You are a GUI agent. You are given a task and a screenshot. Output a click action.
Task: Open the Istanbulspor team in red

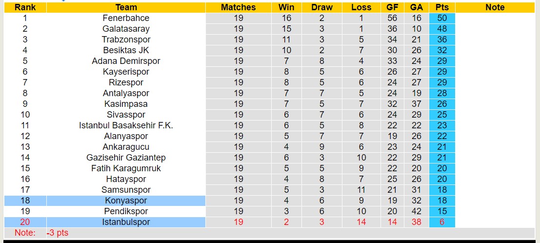pos(126,222)
